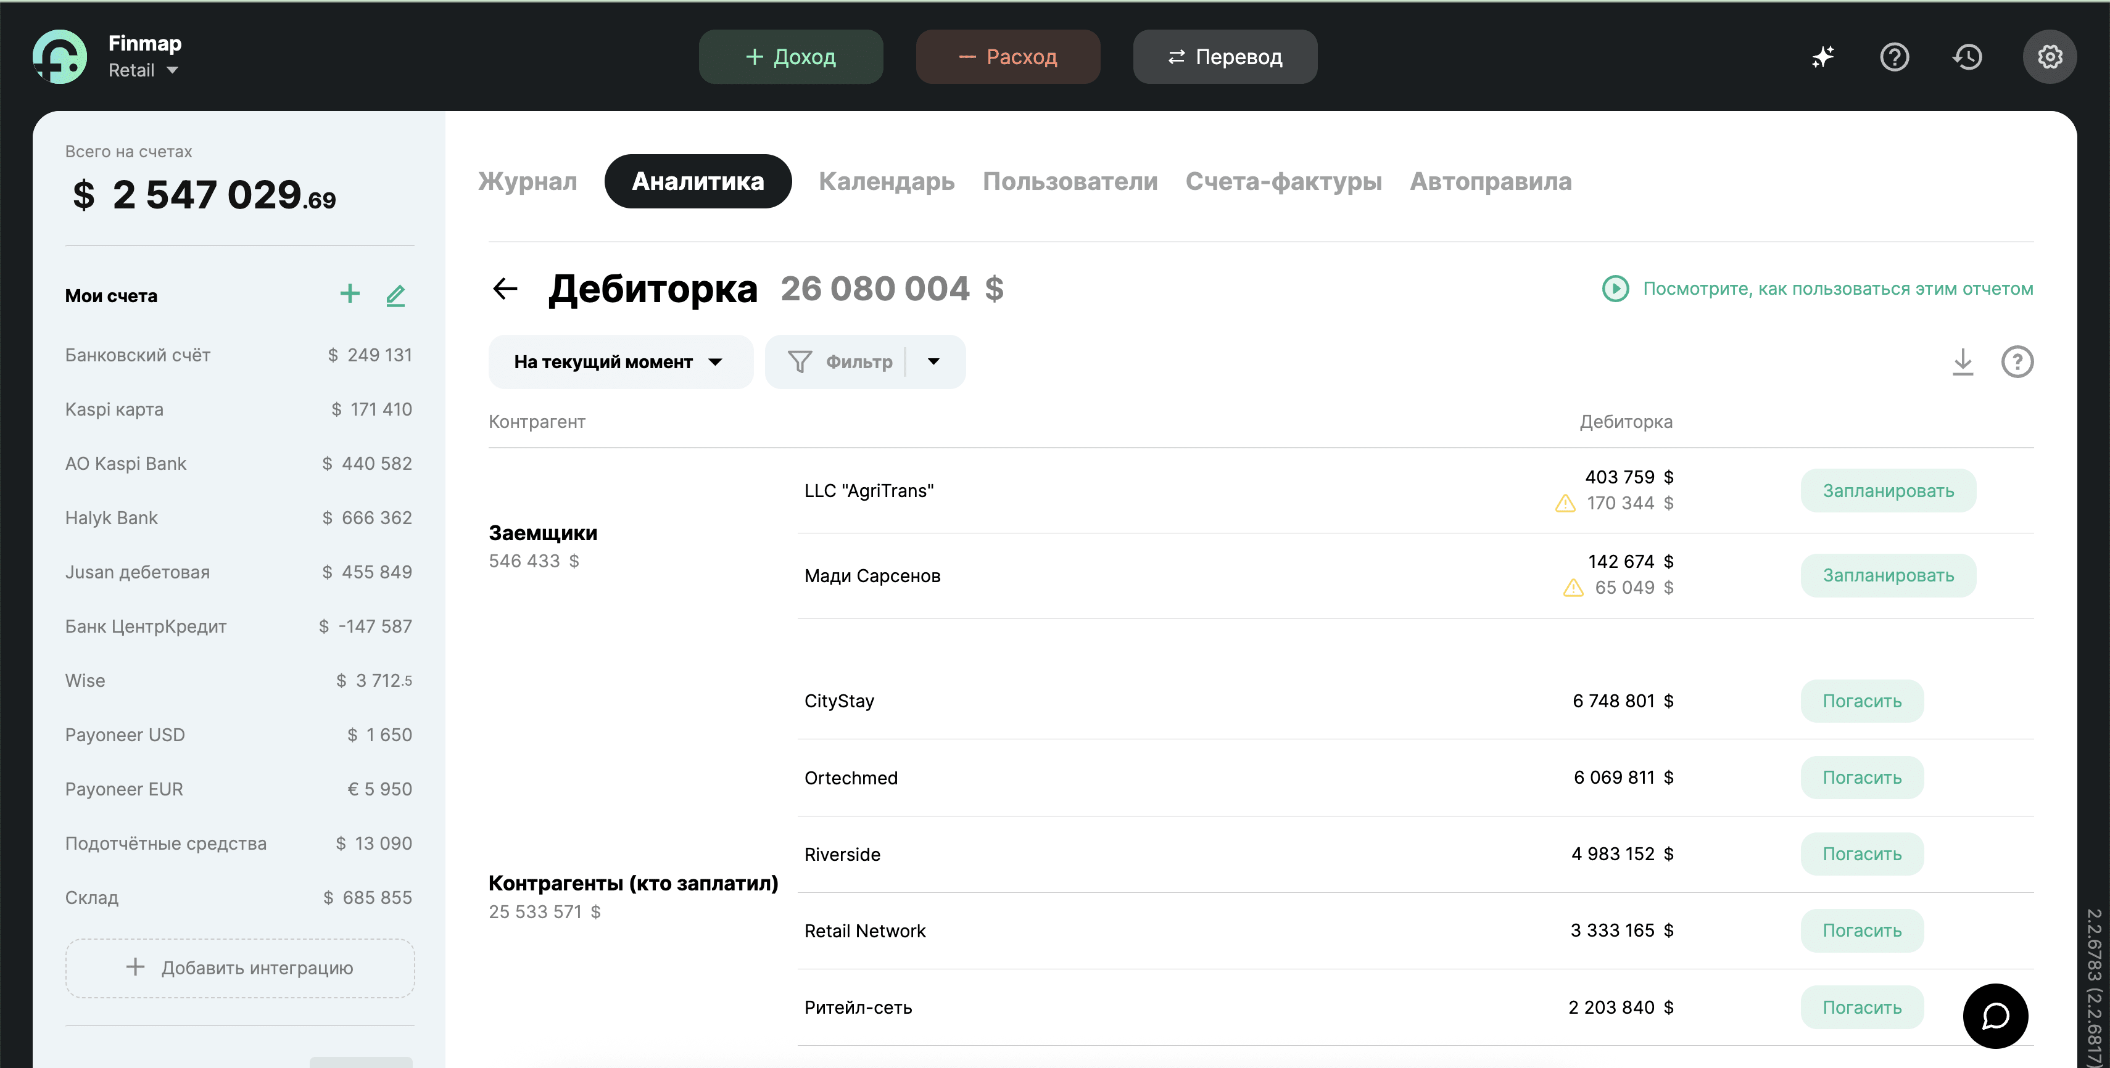Click the LLC "AgriTrans" counterparty name
Screen dimensions: 2110x1068
[x=868, y=490]
